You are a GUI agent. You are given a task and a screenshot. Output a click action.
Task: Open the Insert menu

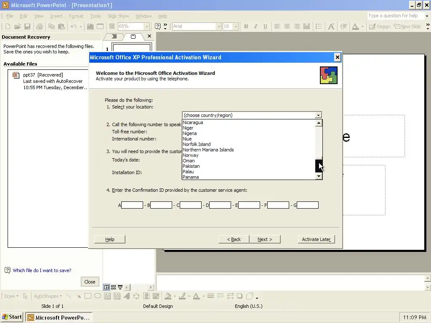(x=56, y=16)
